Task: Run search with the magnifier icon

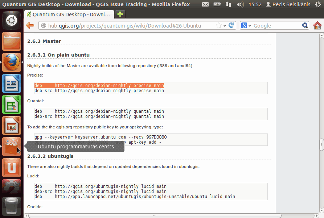Action: tap(305, 26)
